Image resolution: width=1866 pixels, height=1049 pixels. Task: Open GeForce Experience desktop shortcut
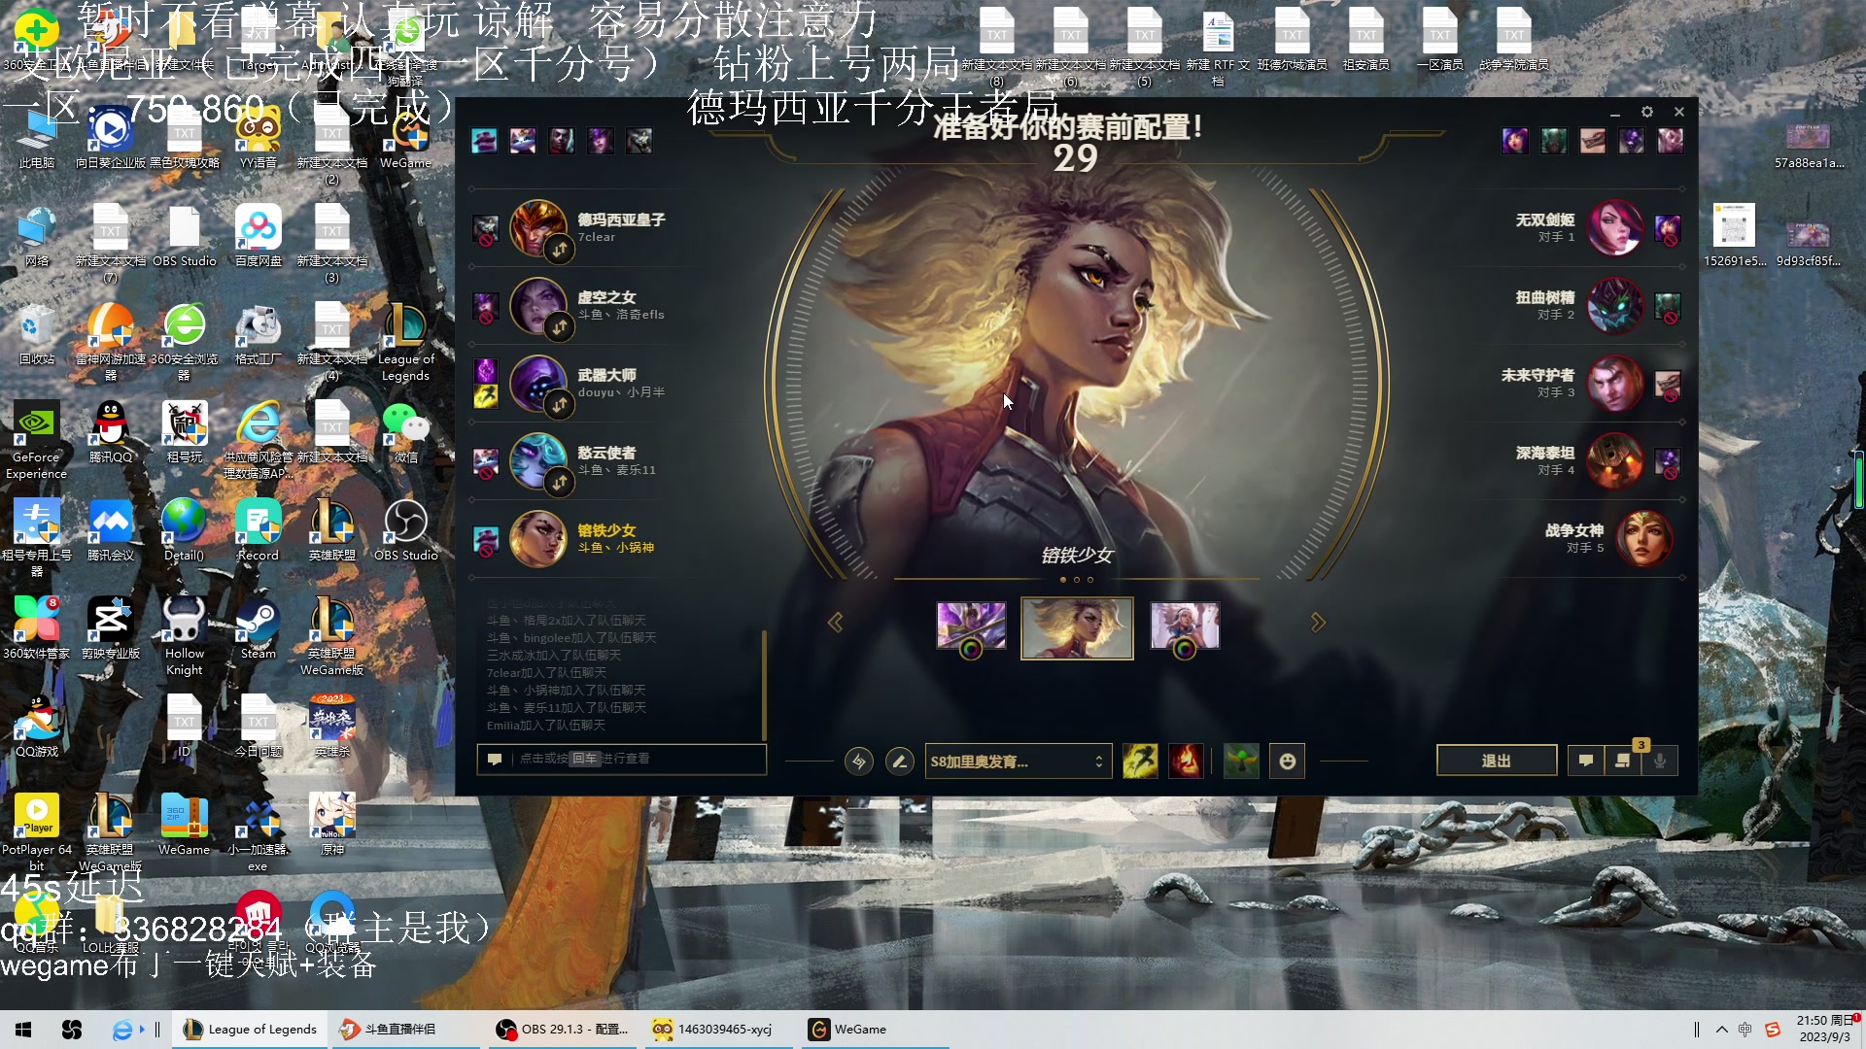point(36,440)
